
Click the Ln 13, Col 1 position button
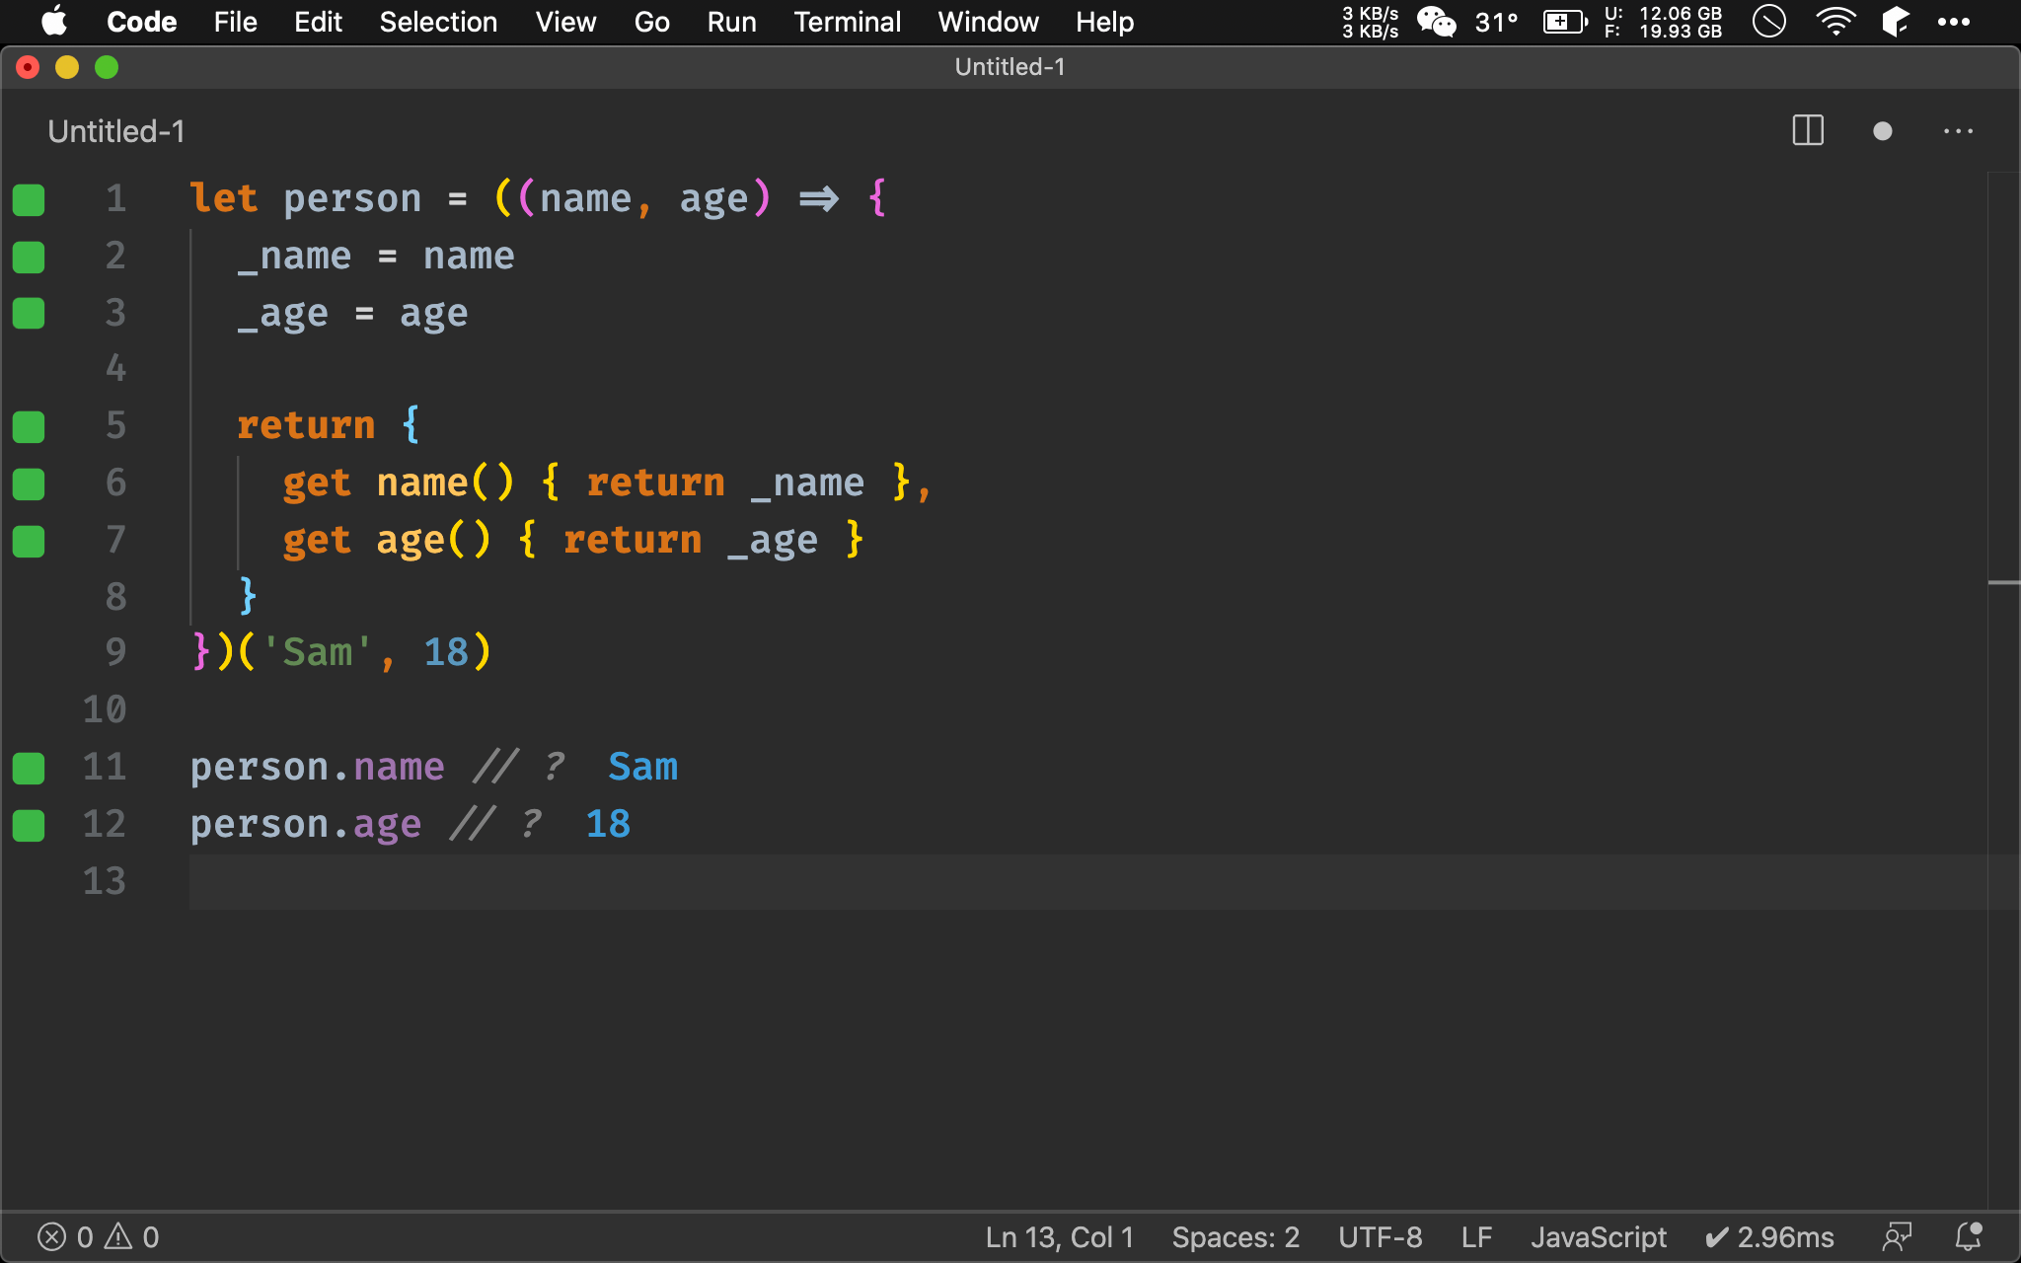pyautogui.click(x=1059, y=1236)
